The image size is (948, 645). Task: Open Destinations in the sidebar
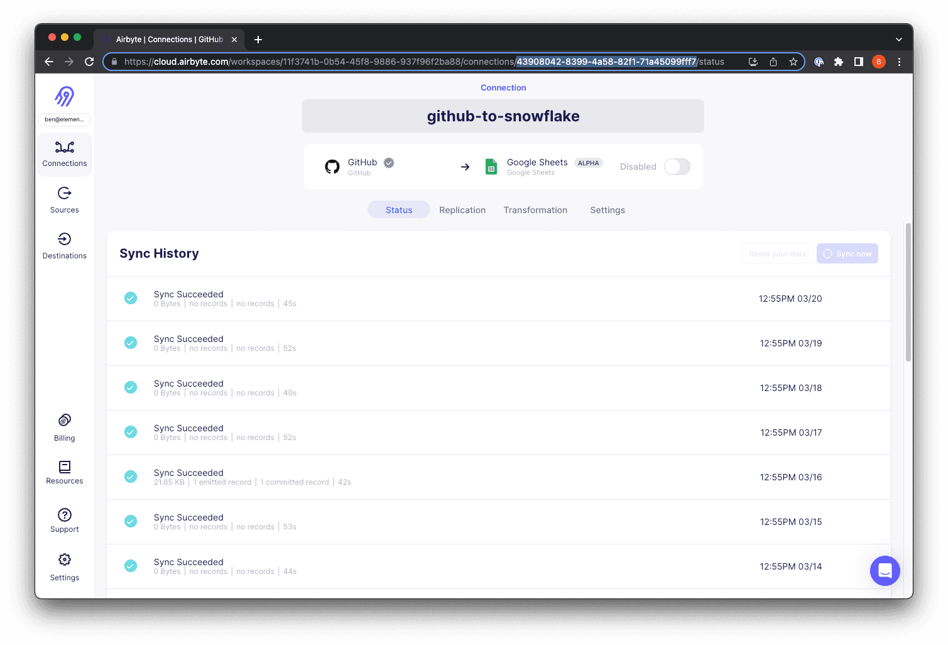click(64, 245)
